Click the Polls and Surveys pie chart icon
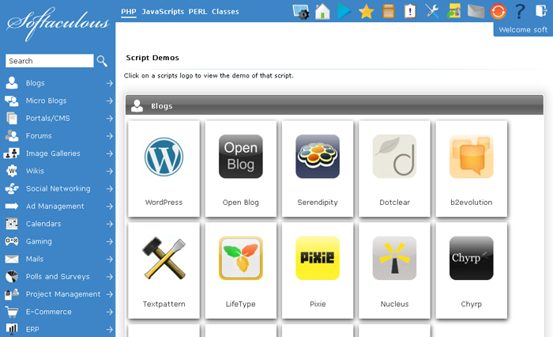Image resolution: width=553 pixels, height=337 pixels. (12, 277)
